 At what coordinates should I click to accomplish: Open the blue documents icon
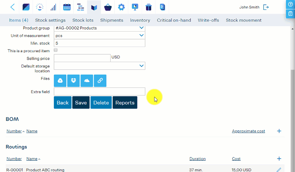[x=162, y=7]
